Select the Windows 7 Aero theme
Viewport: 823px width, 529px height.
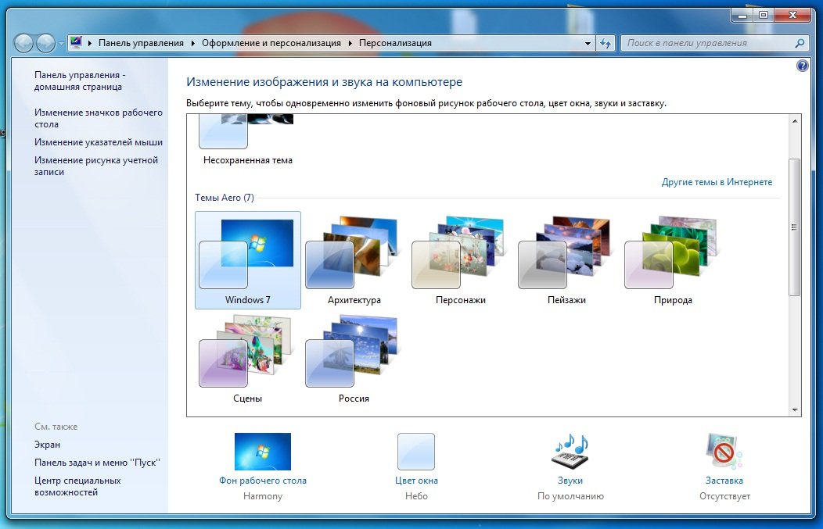point(247,259)
